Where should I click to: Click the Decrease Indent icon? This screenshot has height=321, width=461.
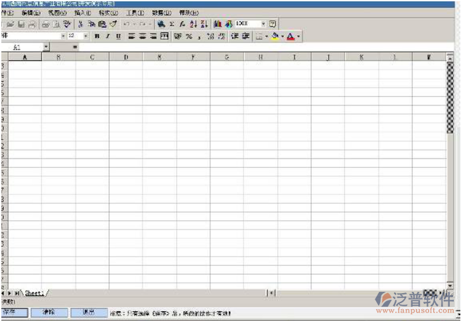click(234, 36)
